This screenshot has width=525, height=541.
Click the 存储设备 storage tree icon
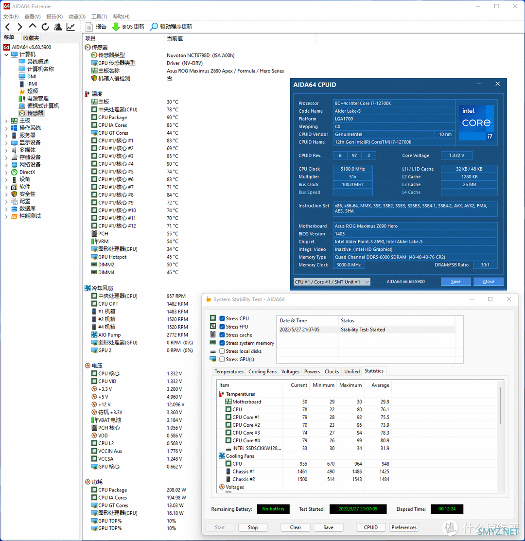(14, 157)
